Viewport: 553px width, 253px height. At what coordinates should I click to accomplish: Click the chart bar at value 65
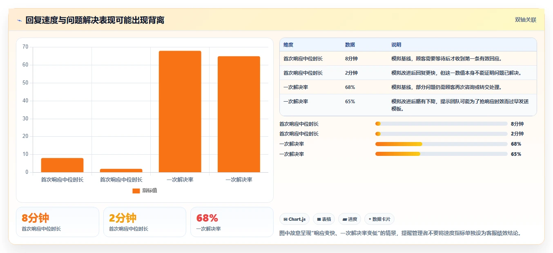(239, 114)
